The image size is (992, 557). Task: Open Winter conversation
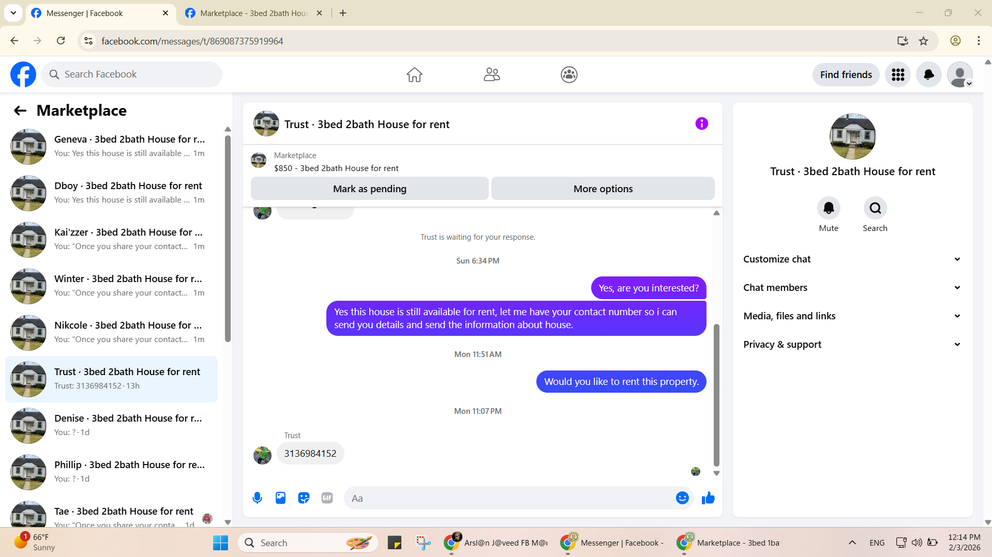pyautogui.click(x=111, y=286)
